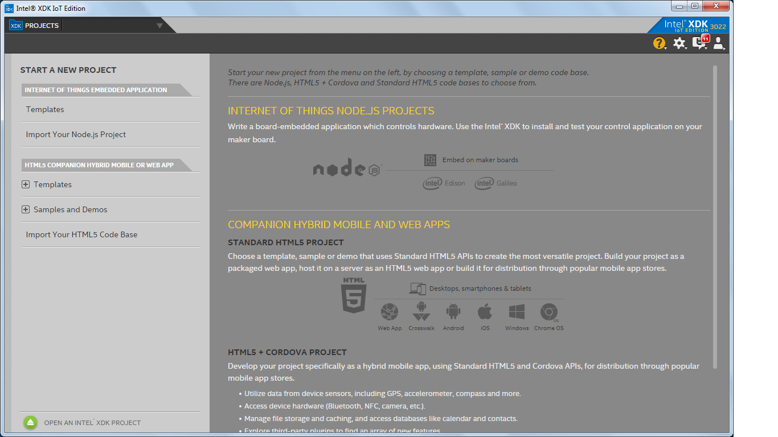Click the Intel Galileo logo
The height and width of the screenshot is (437, 778).
pos(496,183)
